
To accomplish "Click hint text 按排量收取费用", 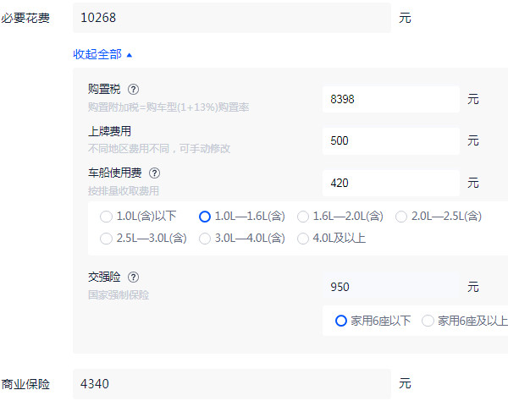I will [x=124, y=190].
